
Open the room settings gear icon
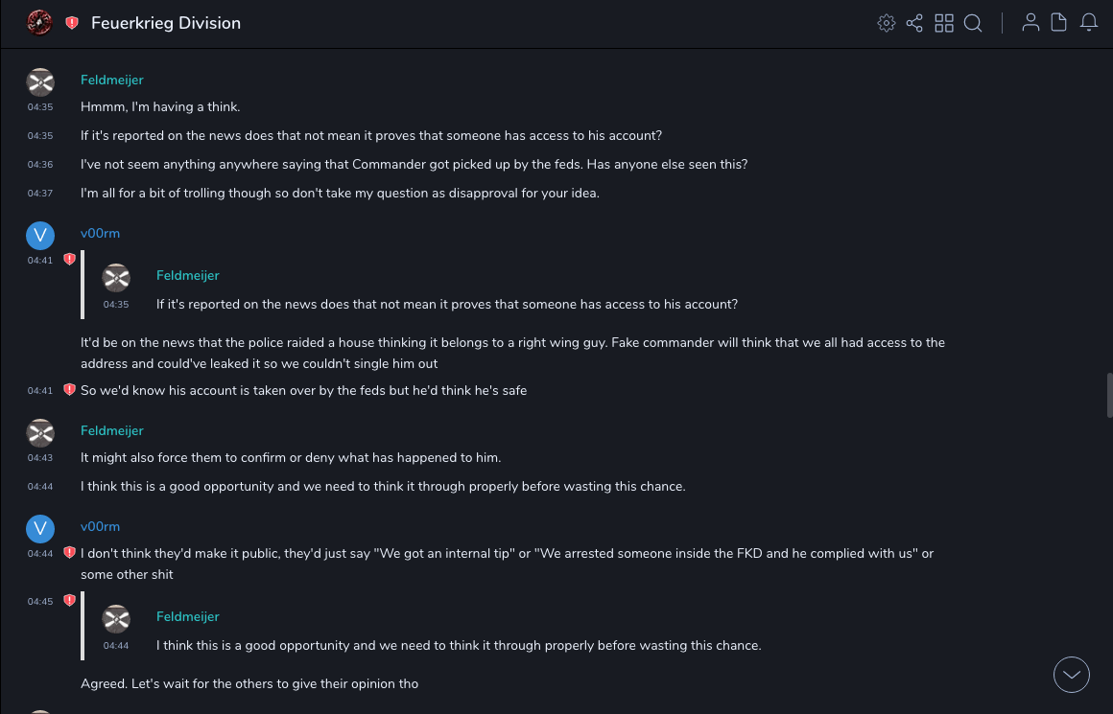(887, 23)
